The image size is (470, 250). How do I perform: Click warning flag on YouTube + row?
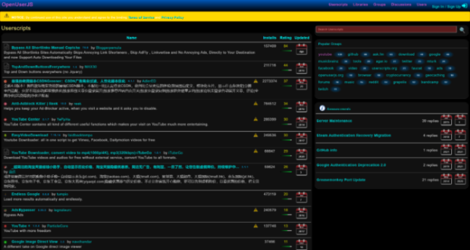click(256, 226)
